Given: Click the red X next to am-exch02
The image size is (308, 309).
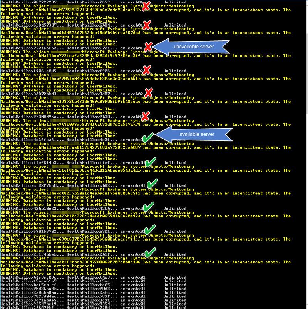Looking at the screenshot, I should click(x=148, y=93).
